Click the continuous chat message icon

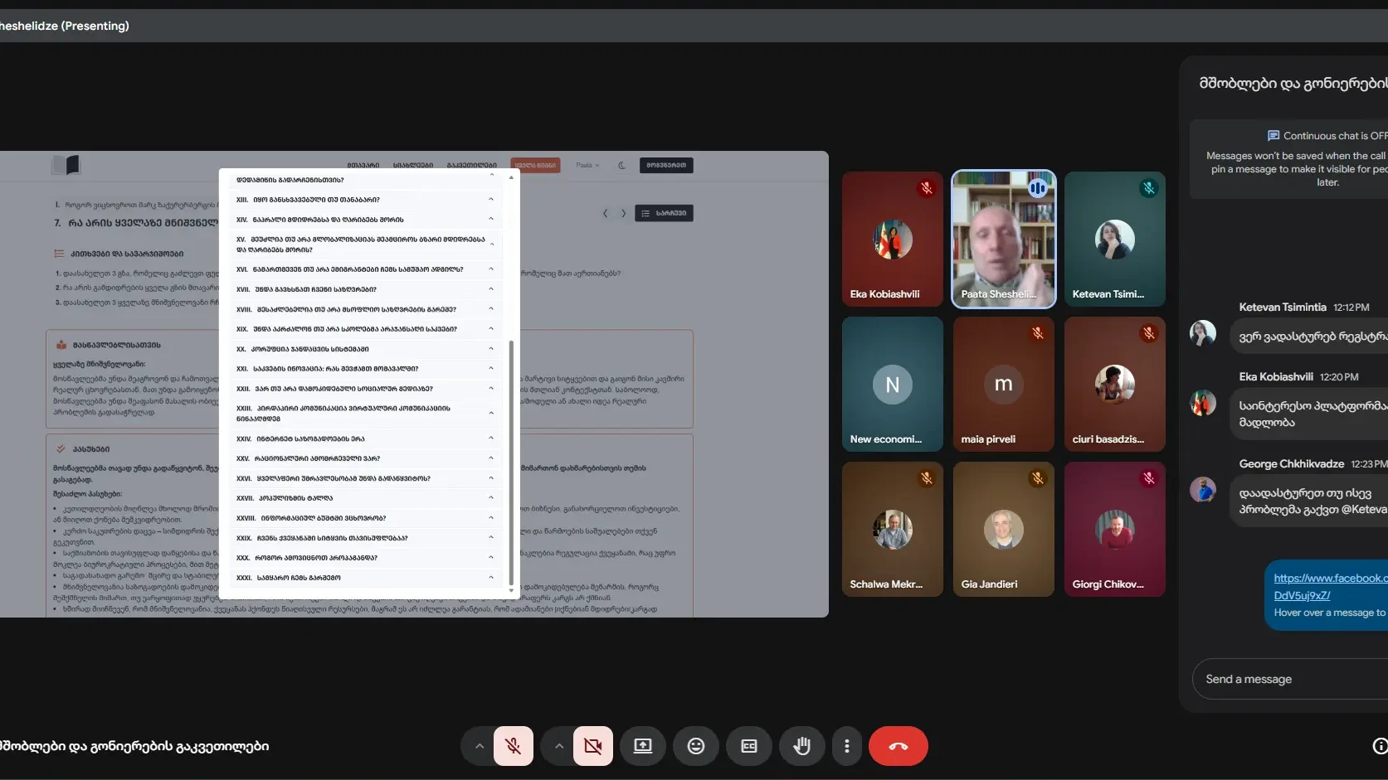click(x=1274, y=136)
